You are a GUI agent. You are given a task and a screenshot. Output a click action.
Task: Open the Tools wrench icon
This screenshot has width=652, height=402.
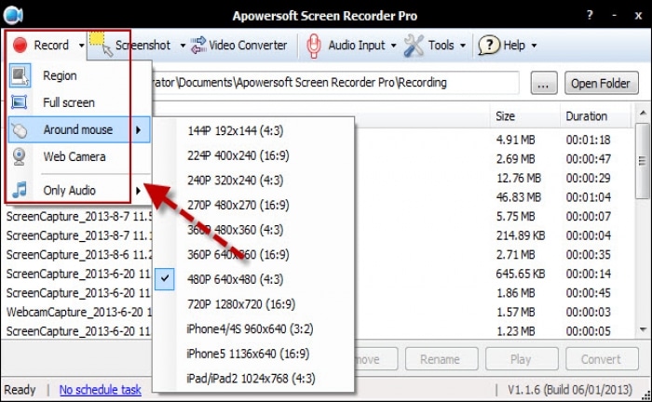coord(414,45)
